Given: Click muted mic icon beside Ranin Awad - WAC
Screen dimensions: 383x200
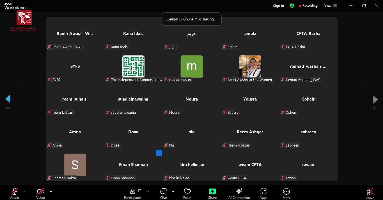Looking at the screenshot, I should 49,47.
